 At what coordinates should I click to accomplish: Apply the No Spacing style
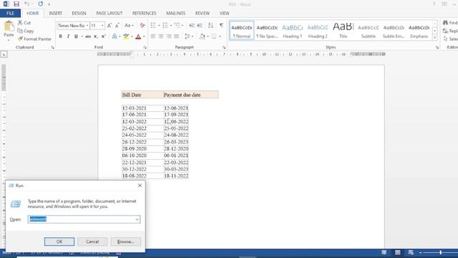point(267,30)
